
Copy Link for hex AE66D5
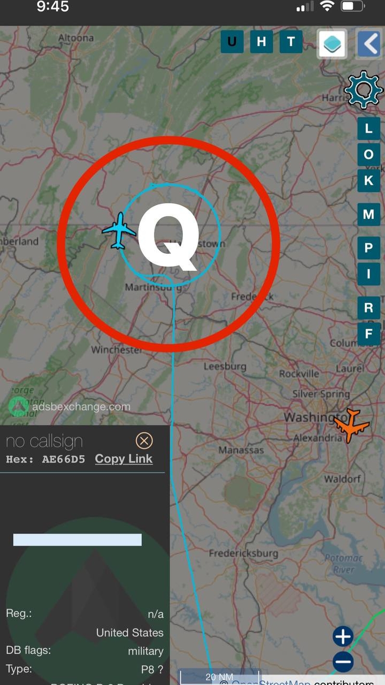(x=124, y=459)
